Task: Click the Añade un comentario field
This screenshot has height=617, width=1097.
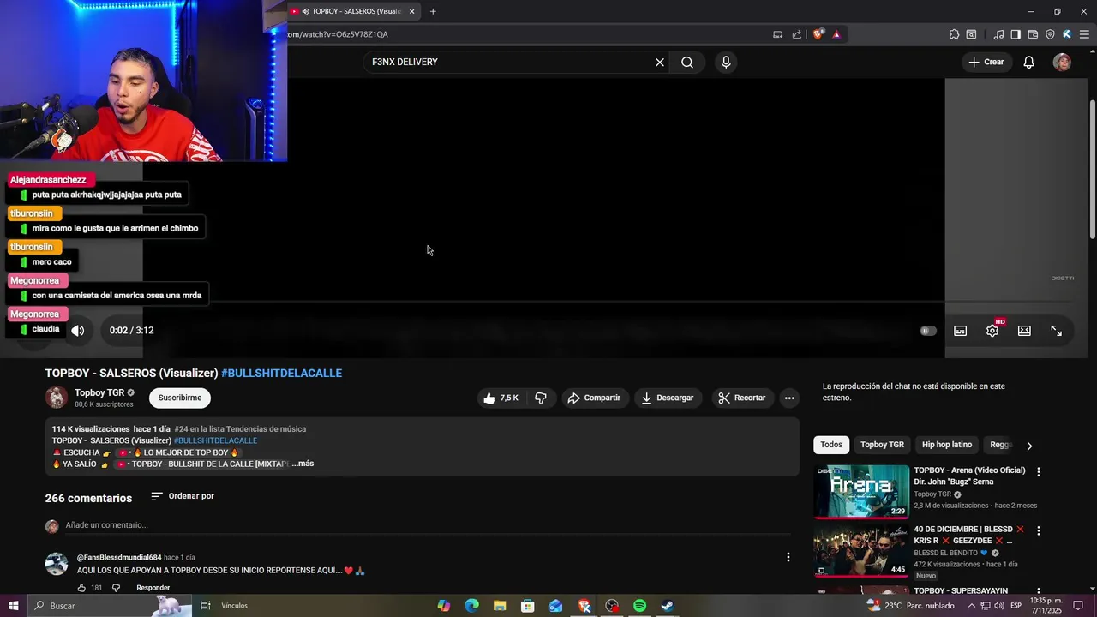Action: 426,525
